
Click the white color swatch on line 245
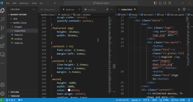coord(69,90)
